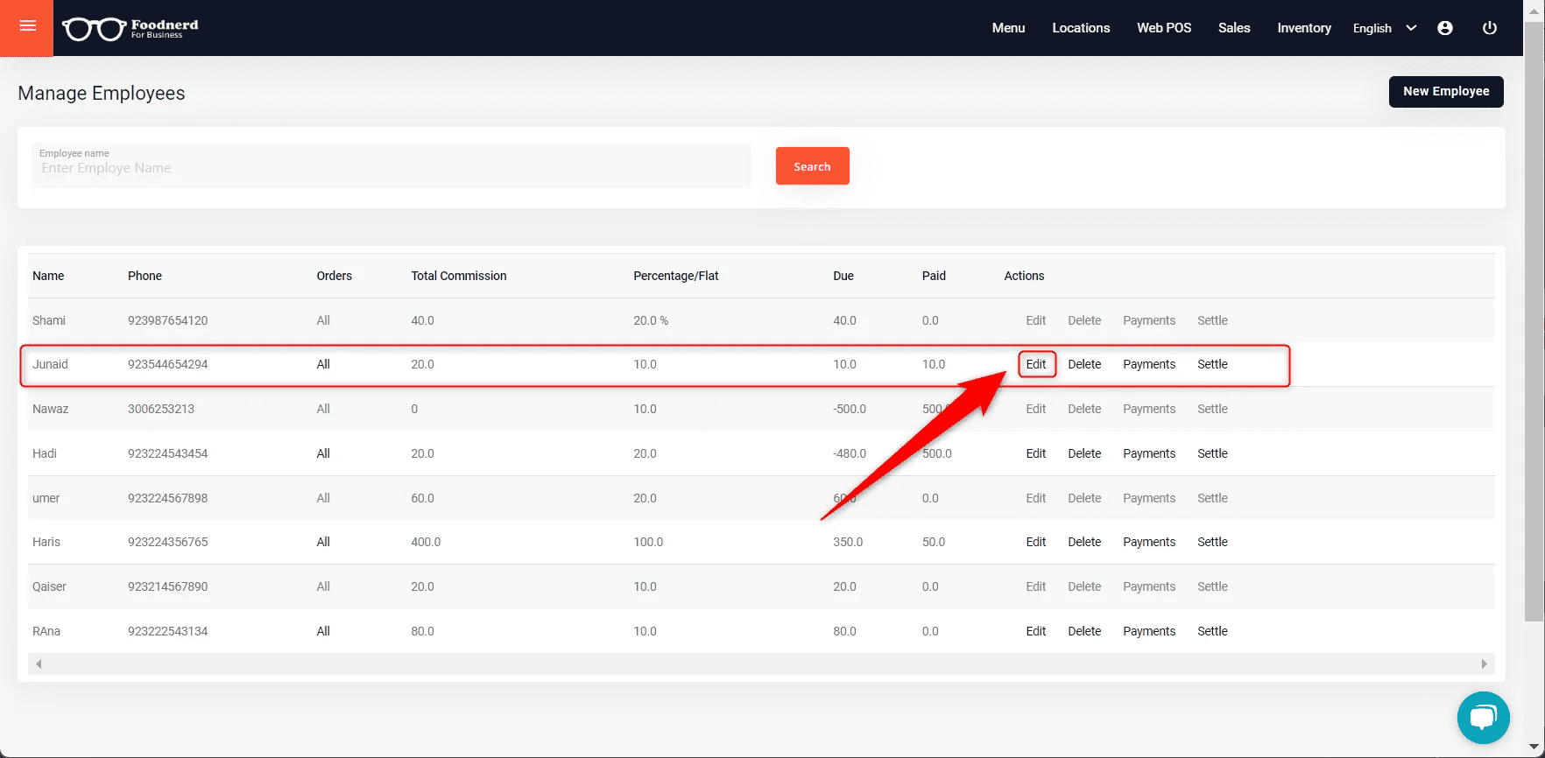The image size is (1545, 758).
Task: Click the name Haris in table
Action: pyautogui.click(x=46, y=542)
